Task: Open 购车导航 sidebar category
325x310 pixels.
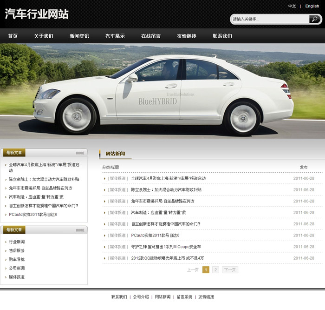Action: 17,259
